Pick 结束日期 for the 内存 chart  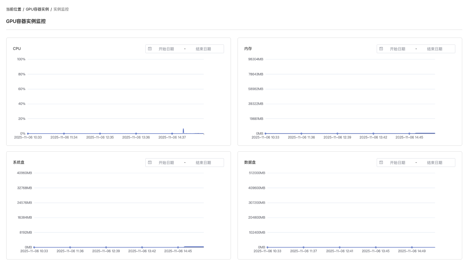pos(435,49)
